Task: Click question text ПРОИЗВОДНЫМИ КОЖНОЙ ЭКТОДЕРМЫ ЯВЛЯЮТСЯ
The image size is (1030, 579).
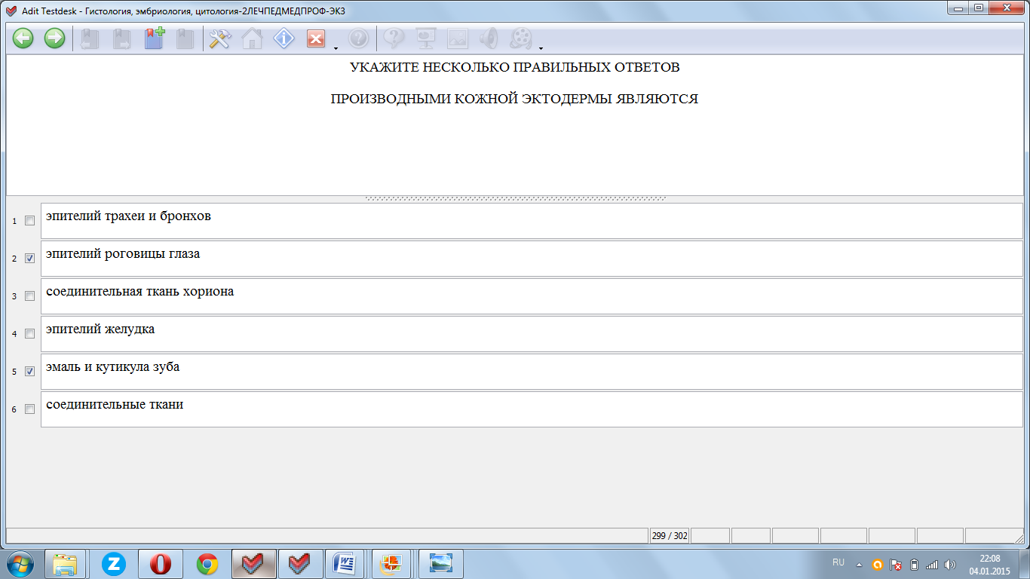Action: click(x=514, y=99)
